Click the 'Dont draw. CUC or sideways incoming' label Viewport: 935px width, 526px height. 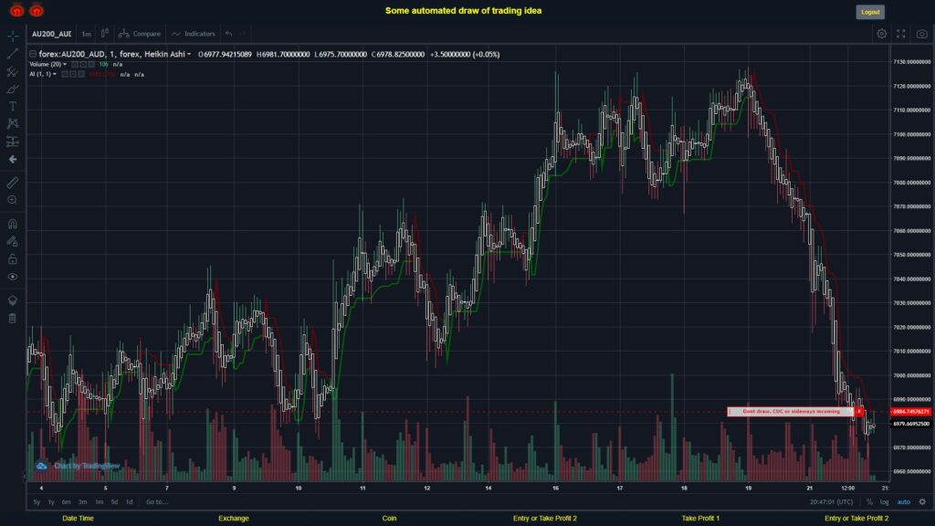tap(791, 412)
